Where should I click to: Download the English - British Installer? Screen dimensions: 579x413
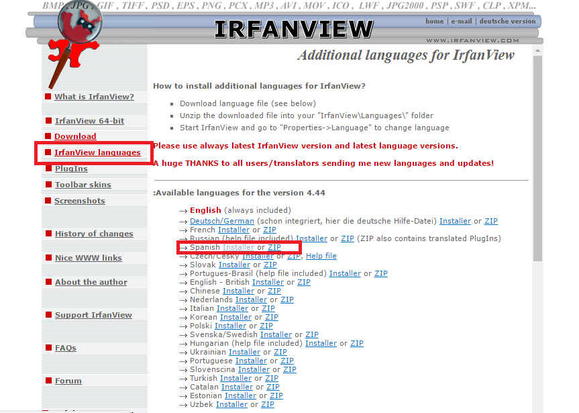pos(268,283)
